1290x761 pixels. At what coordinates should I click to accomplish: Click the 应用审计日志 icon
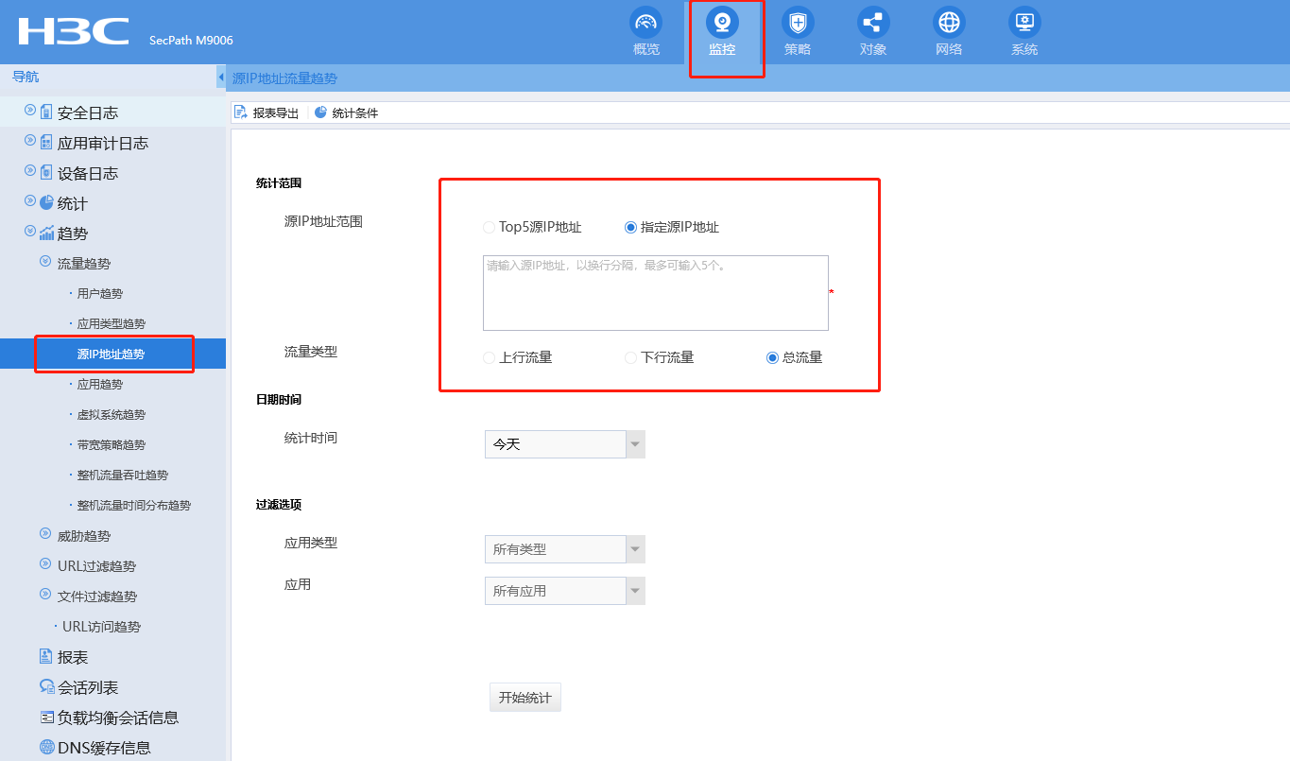(x=46, y=143)
